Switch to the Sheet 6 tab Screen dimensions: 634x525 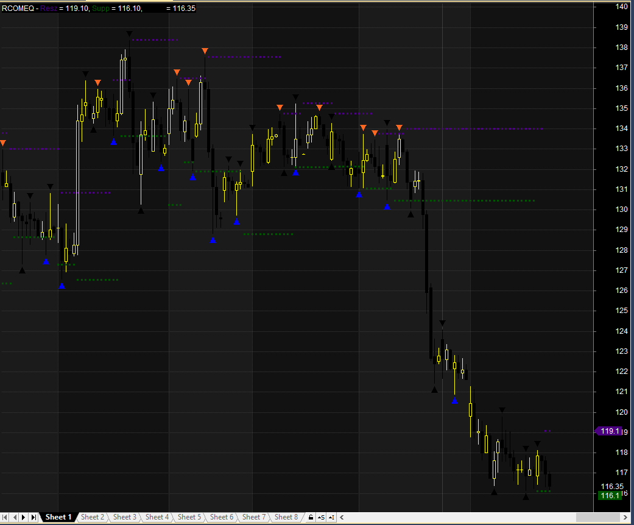click(x=222, y=517)
